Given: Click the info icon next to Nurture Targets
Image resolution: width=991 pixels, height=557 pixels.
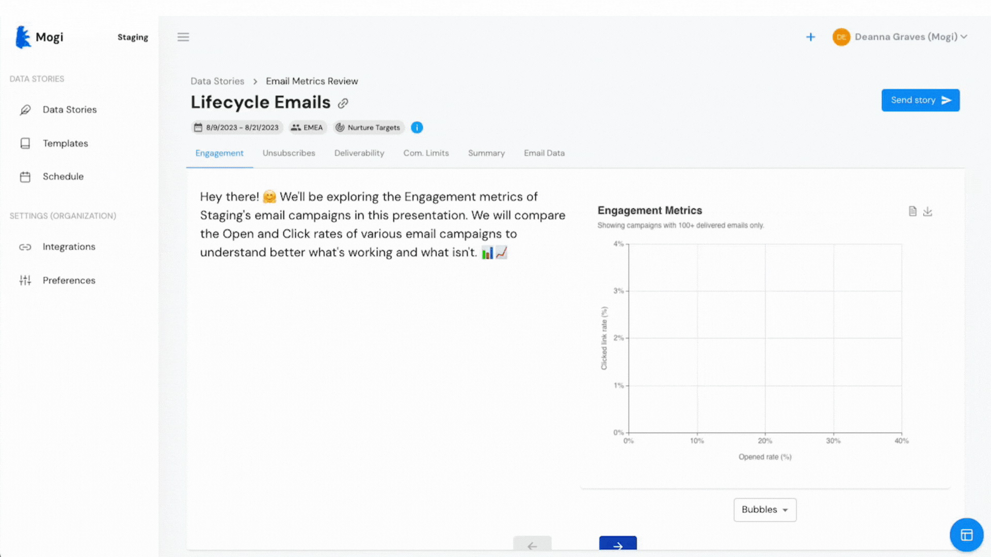Looking at the screenshot, I should tap(417, 127).
